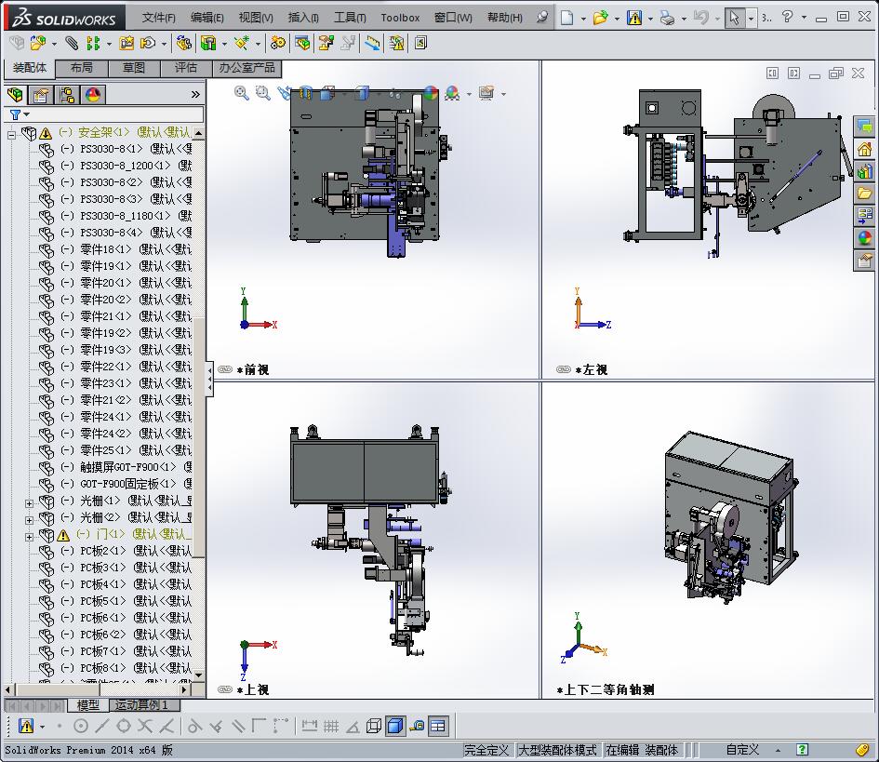Click Zoom to Area icon in viewport
Screen dimensions: 879x762
click(x=263, y=93)
